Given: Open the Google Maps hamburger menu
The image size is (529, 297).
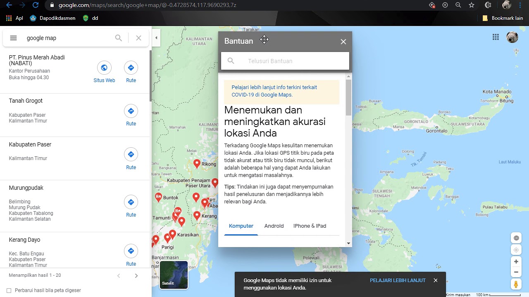Looking at the screenshot, I should pos(13,38).
